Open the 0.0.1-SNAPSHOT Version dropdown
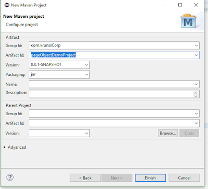Viewport: 208px width, 189px height. coord(87,65)
